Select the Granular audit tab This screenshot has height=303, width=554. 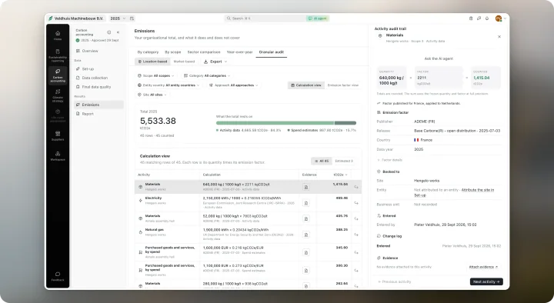coord(272,52)
